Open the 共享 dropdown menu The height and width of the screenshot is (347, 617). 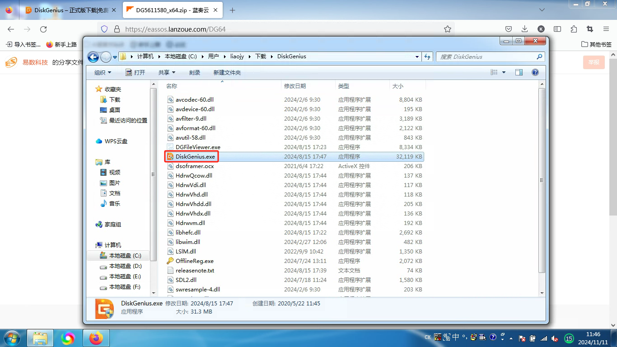(x=167, y=72)
